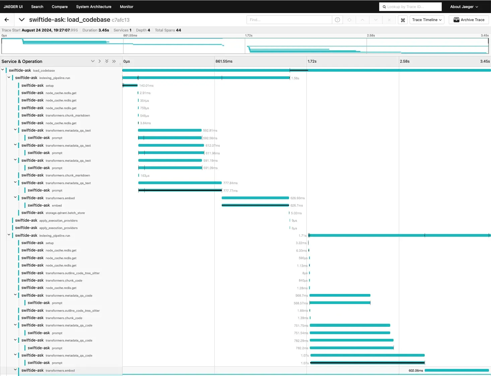This screenshot has height=376, width=491.
Task: Jump to the next search result arrow
Action: point(376,20)
